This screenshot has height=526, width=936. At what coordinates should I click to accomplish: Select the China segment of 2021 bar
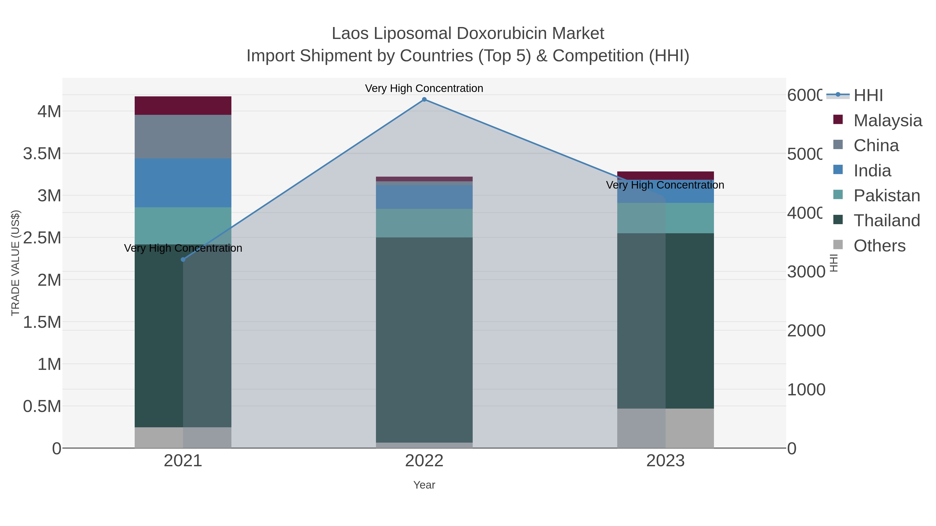click(183, 137)
